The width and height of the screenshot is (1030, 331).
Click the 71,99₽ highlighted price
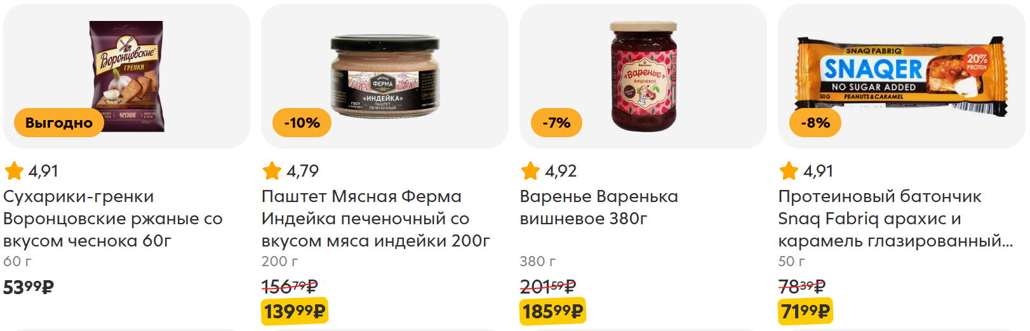coord(805,311)
